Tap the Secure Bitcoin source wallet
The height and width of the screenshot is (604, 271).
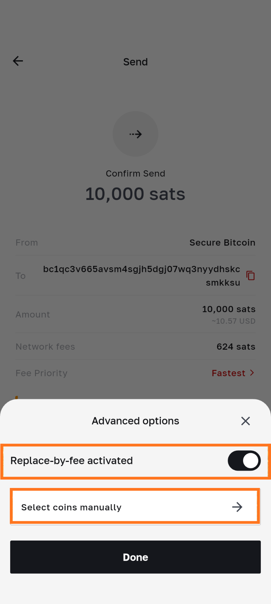(x=222, y=243)
